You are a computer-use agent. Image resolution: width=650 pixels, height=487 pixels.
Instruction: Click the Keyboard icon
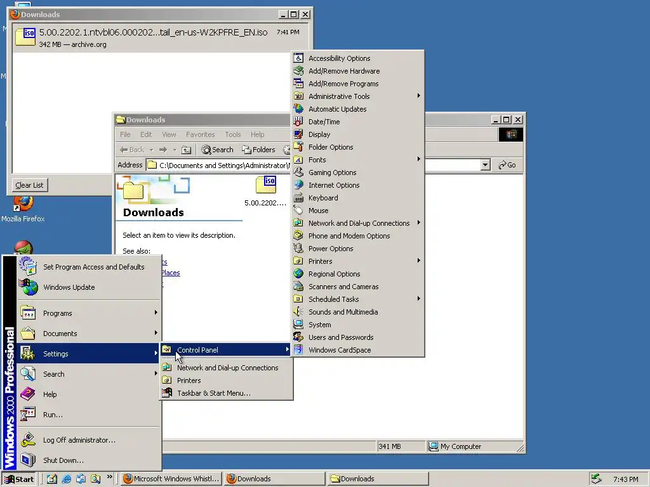298,198
